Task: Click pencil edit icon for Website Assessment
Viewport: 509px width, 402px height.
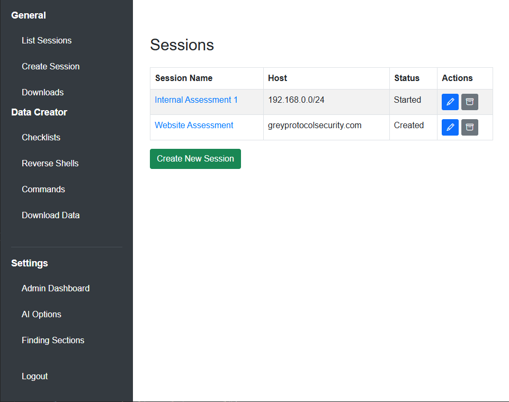Action: (450, 127)
